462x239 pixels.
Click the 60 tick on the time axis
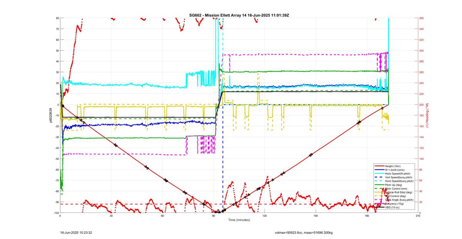click(162, 216)
